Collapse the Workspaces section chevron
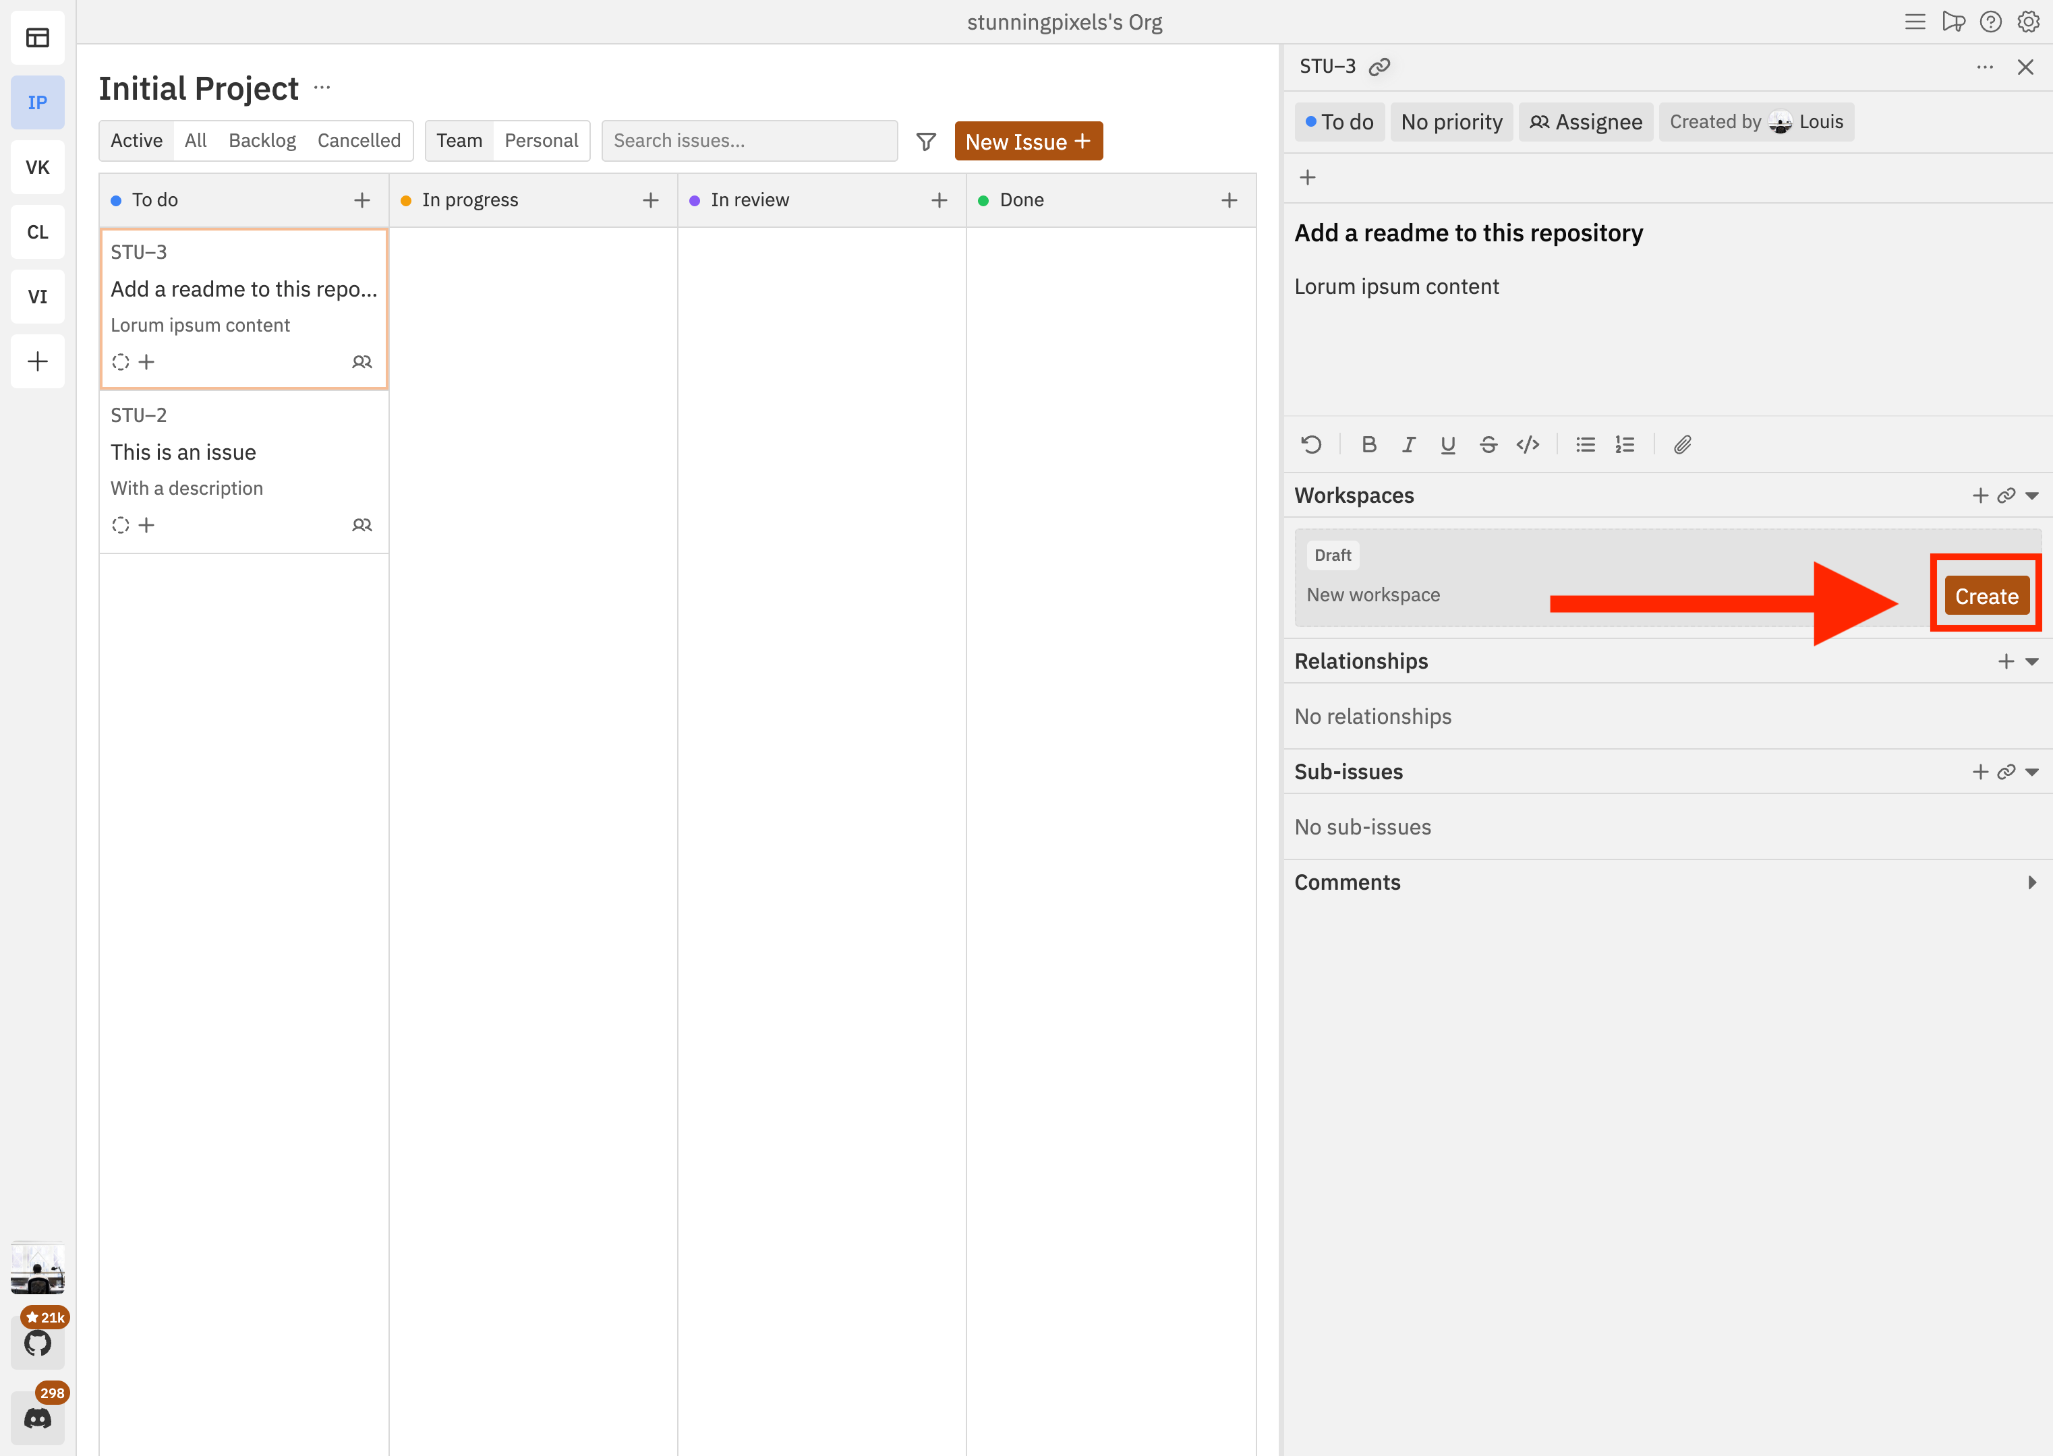This screenshot has height=1456, width=2053. coord(2032,495)
